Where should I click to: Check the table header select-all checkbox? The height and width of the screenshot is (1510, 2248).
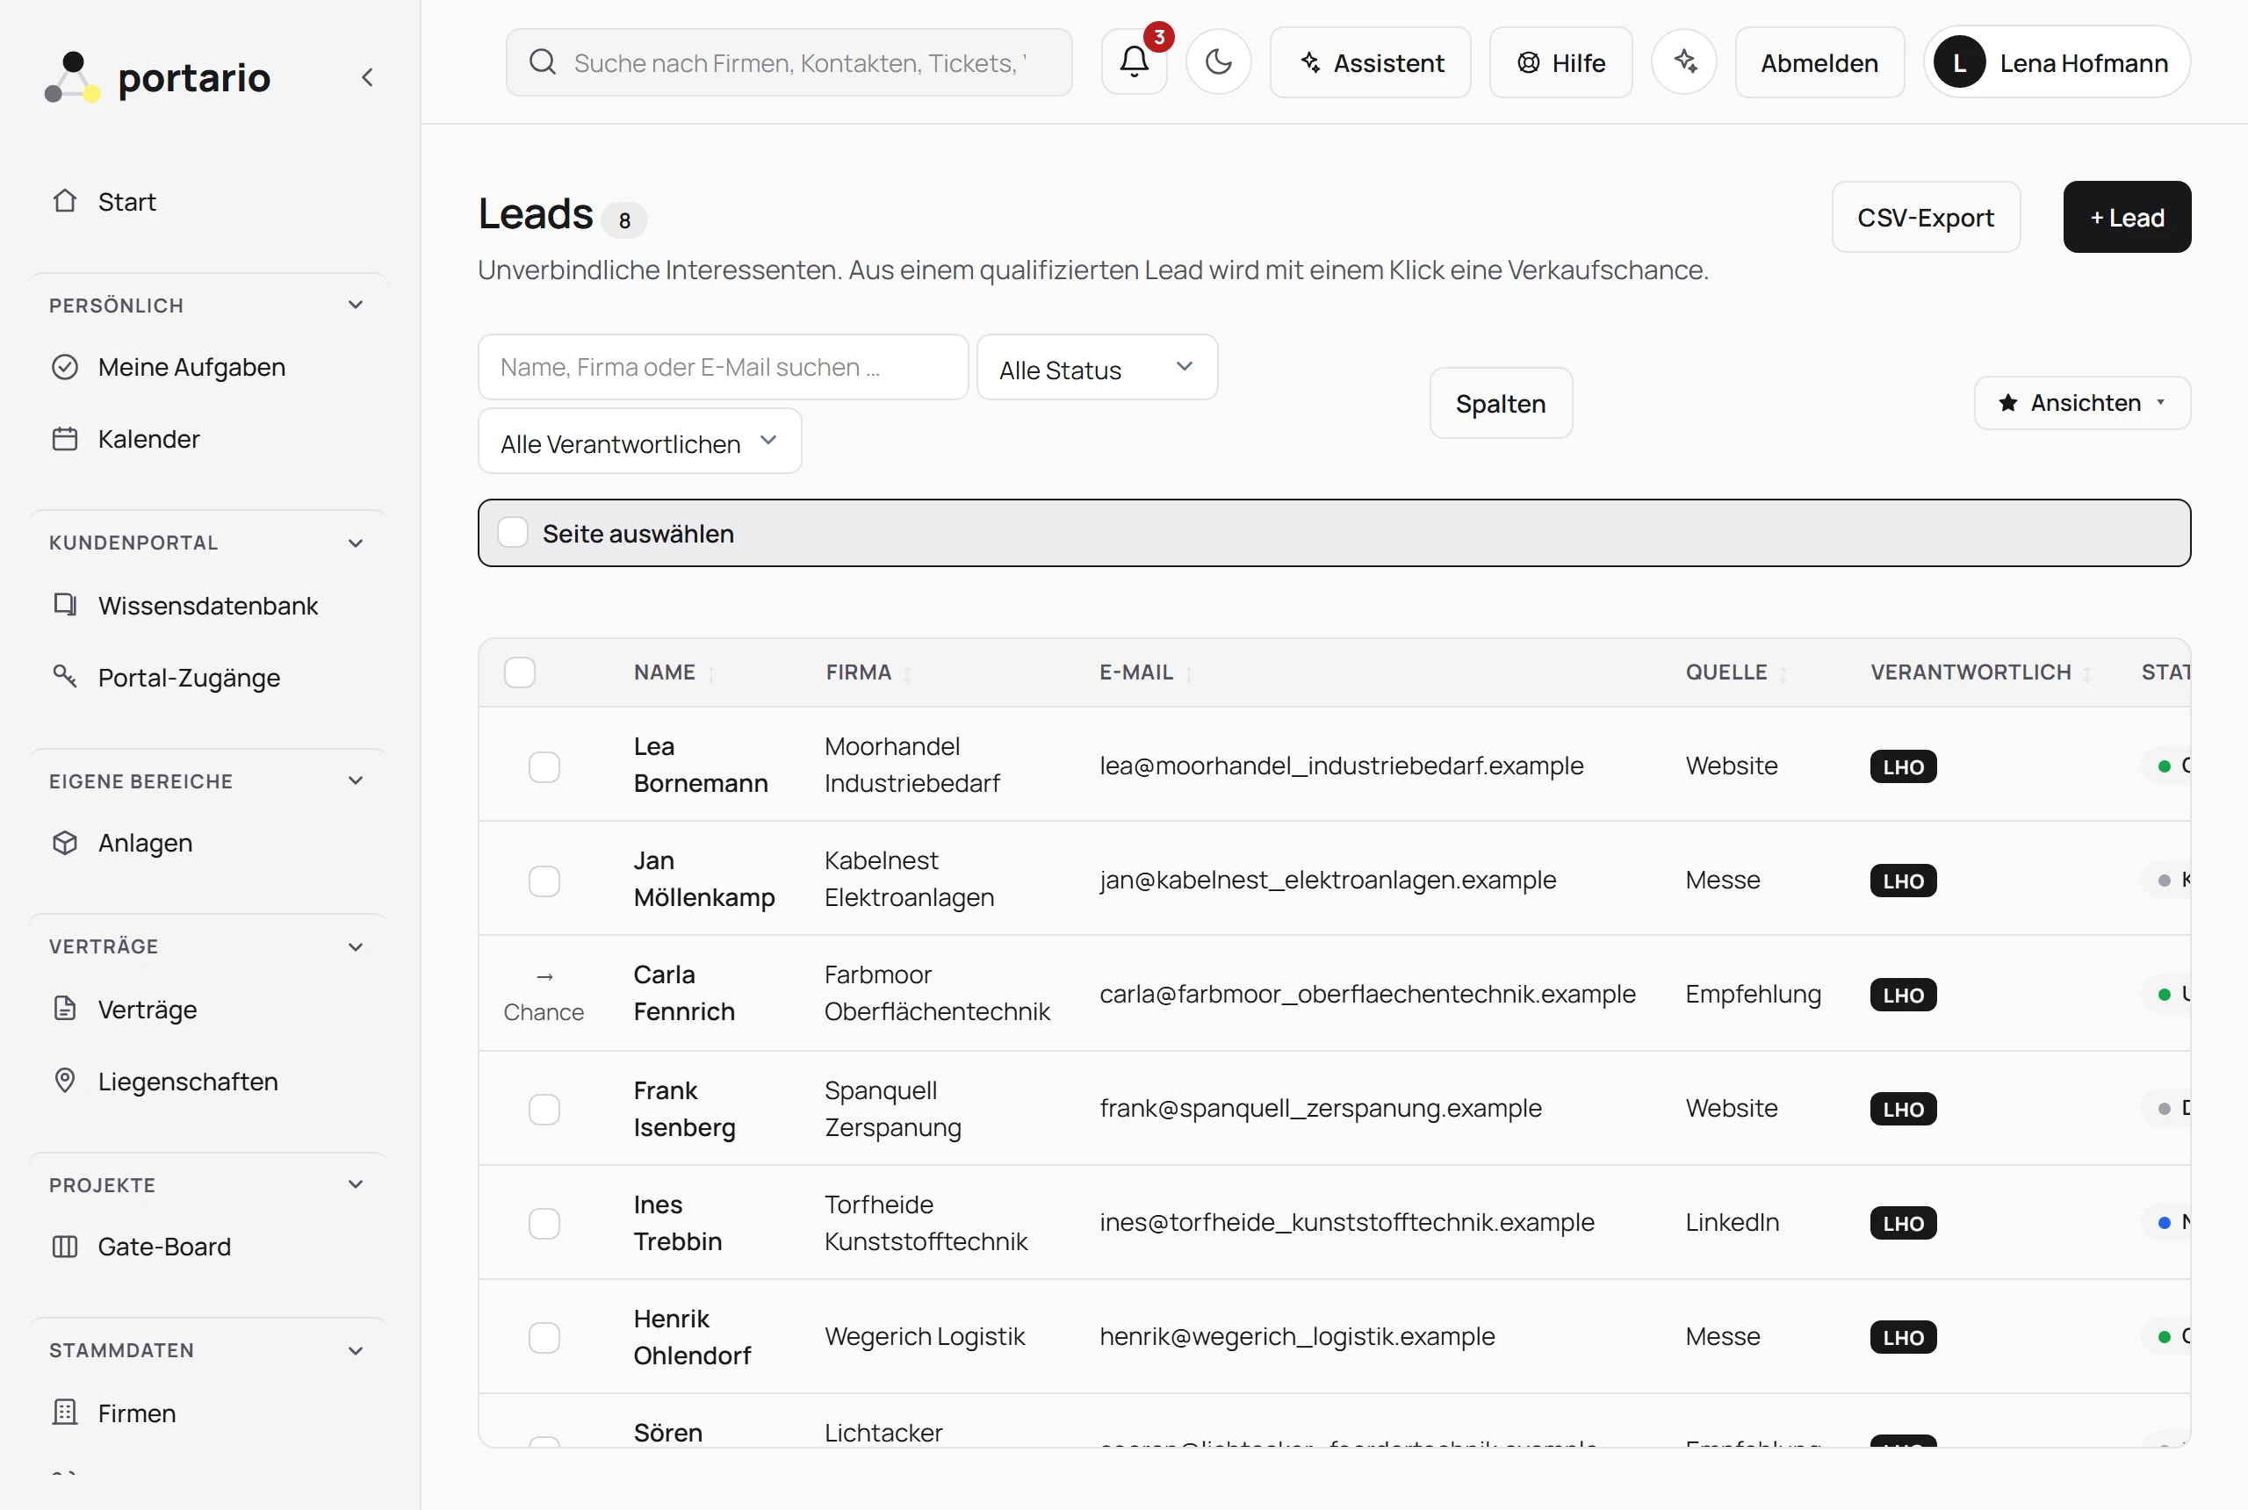[x=520, y=672]
